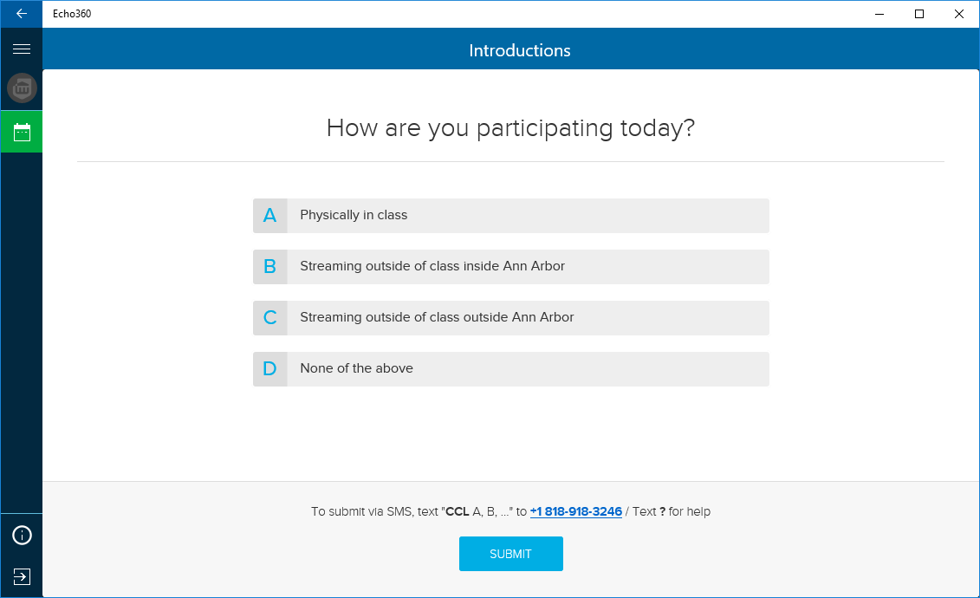Click the letter D answer badge
This screenshot has width=980, height=598.
[x=269, y=369]
